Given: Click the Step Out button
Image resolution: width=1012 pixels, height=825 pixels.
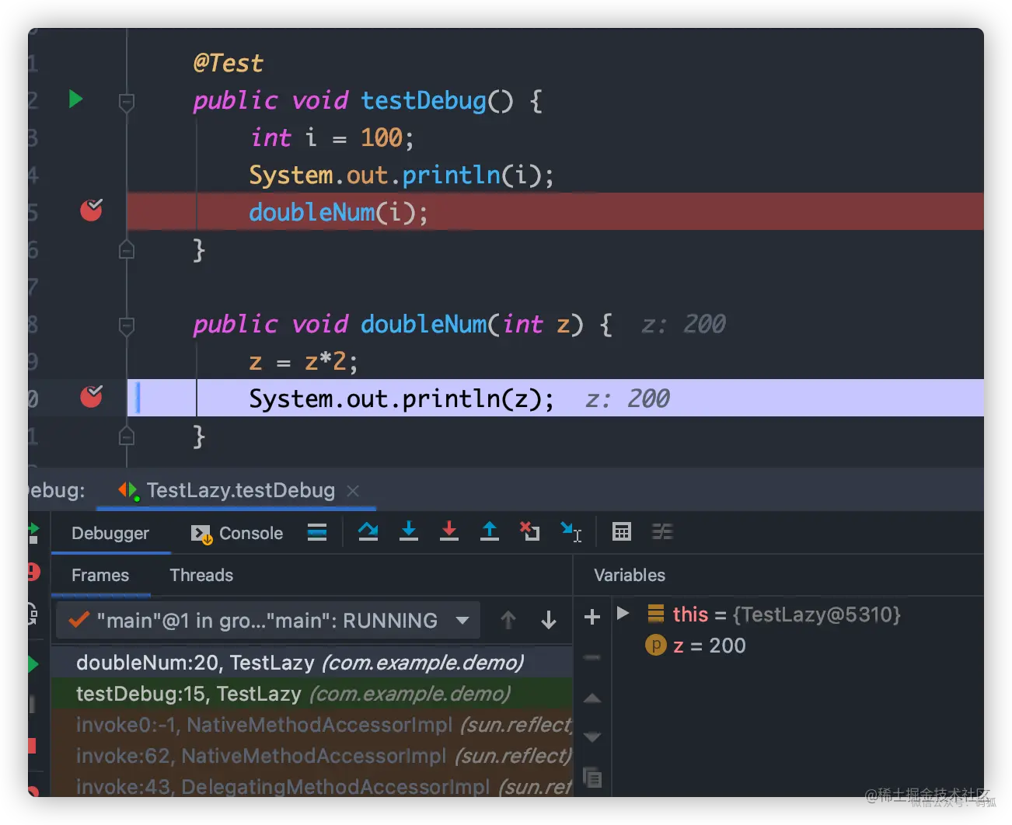Looking at the screenshot, I should pos(490,531).
